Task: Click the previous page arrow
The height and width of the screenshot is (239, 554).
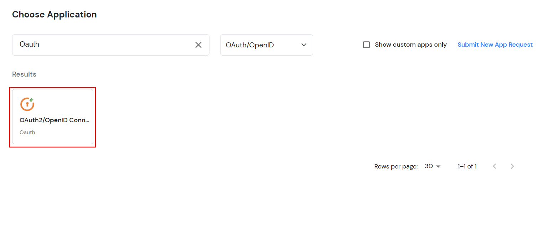Action: coord(495,166)
